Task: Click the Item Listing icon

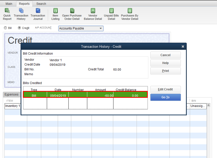Action: [55, 14]
